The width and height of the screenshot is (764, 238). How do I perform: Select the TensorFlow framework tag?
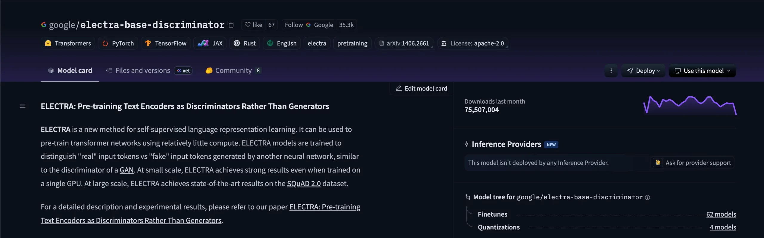point(166,43)
